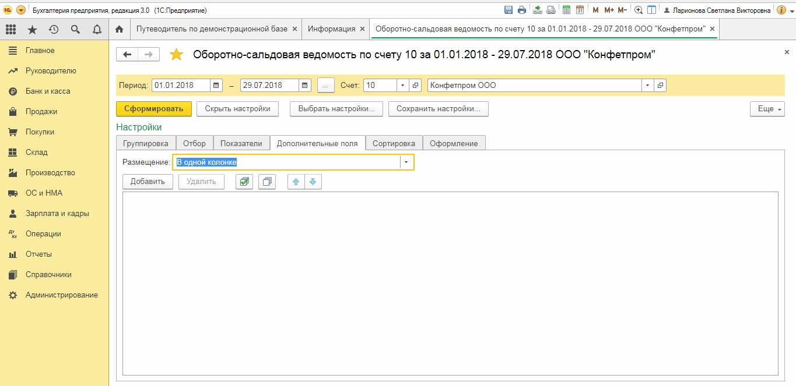Click the zoom magnifier icon
Viewport: 796px width, 386px height.
pyautogui.click(x=639, y=10)
